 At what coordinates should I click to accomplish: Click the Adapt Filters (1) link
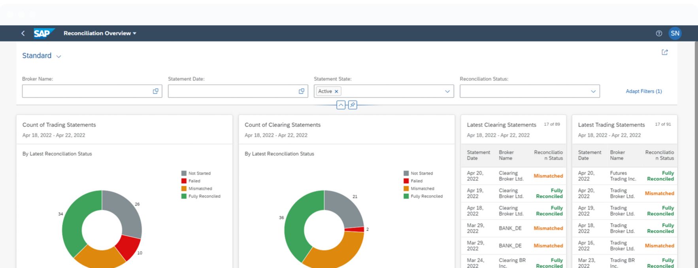[x=643, y=91]
